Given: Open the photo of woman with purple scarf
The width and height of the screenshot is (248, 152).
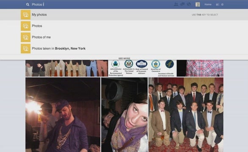Looking at the screenshot, I should pos(124,115).
